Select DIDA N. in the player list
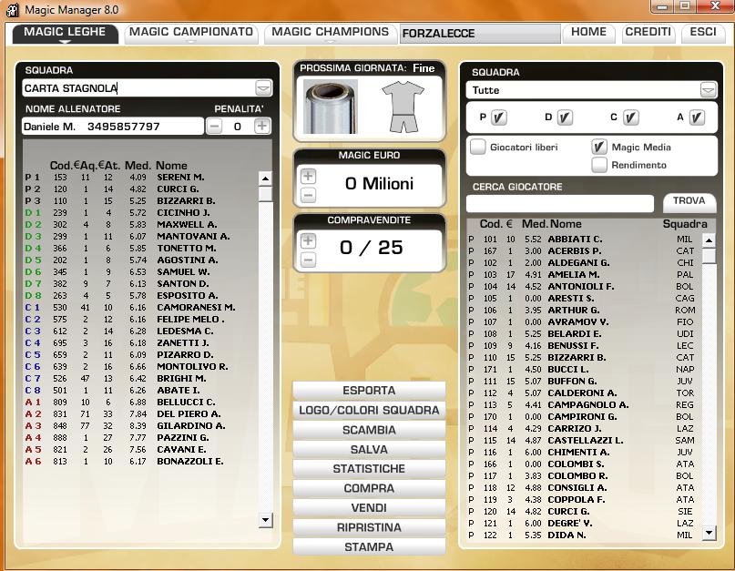The width and height of the screenshot is (735, 571). (x=584, y=535)
